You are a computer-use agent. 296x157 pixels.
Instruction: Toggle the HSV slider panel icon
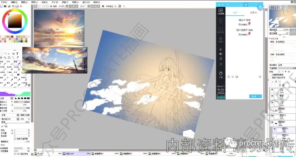tap(9, 6)
